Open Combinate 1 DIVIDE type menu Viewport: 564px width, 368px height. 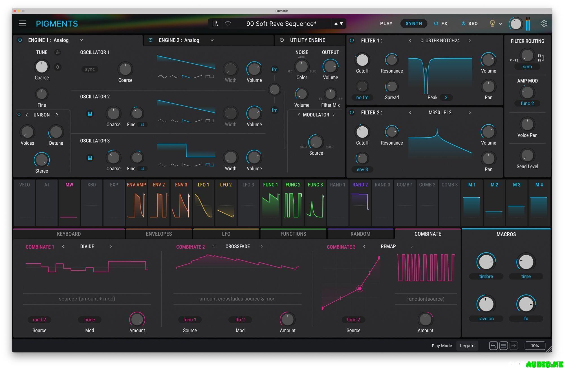point(87,246)
